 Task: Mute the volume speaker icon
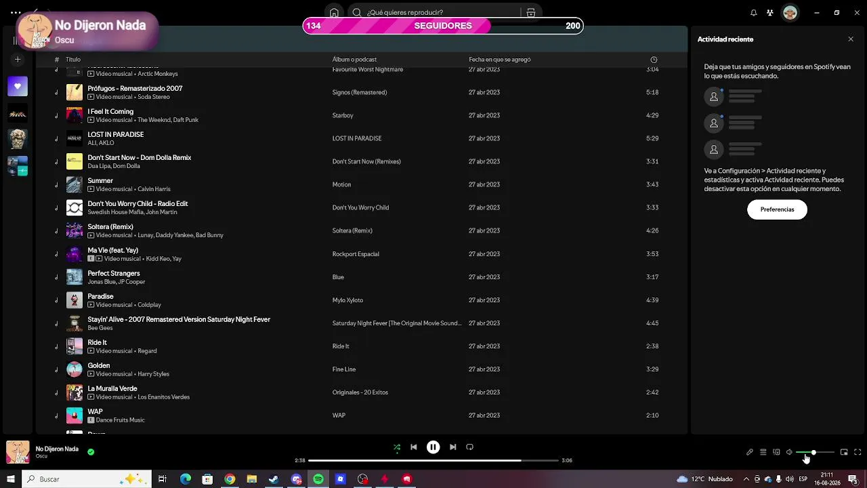click(x=789, y=452)
